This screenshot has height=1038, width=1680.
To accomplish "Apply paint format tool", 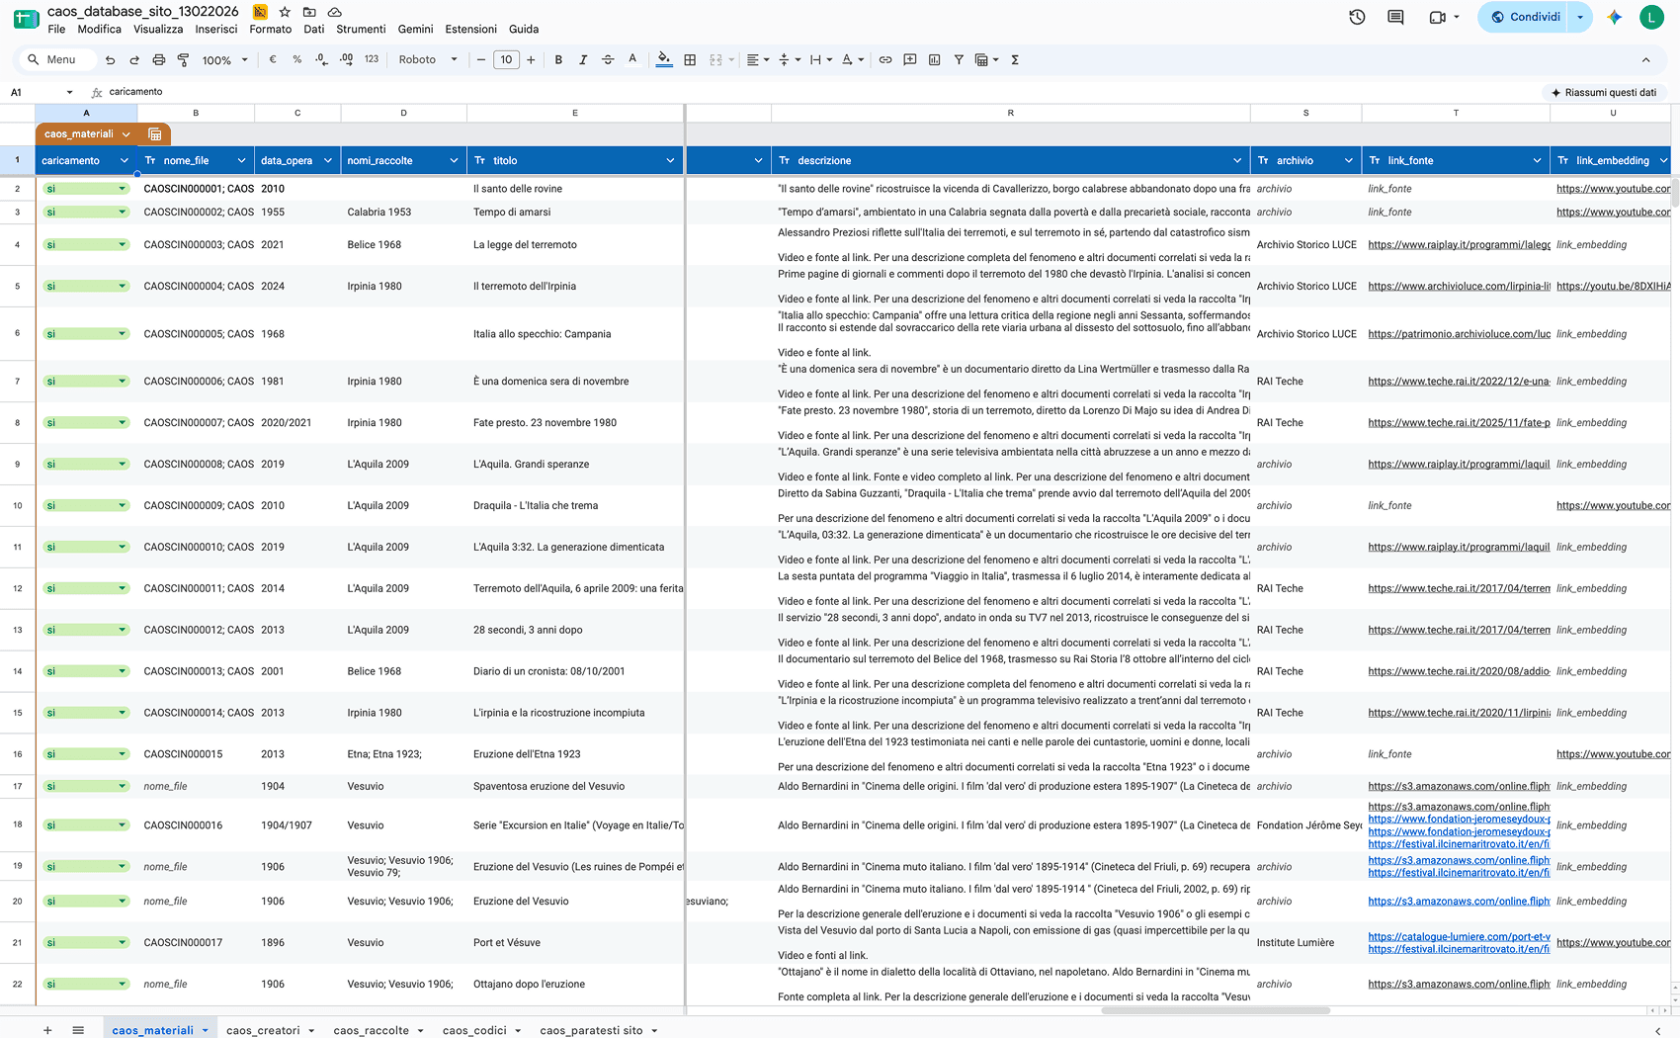I will (x=183, y=60).
